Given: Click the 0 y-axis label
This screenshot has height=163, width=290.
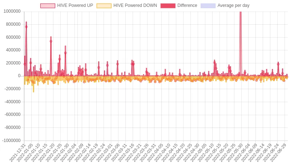Looking at the screenshot, I should point(19,76).
